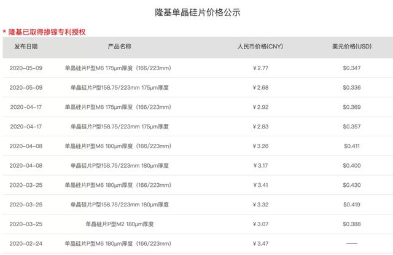Select the USD price $0.419
This screenshot has height=255, width=393.
352,205
